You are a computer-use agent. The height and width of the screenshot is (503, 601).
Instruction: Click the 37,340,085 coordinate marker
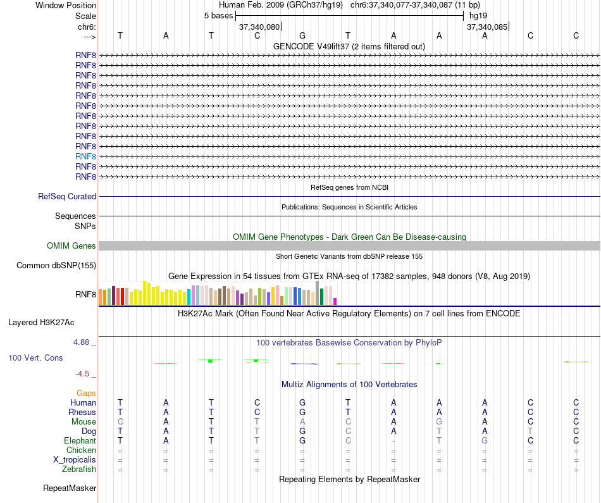tap(487, 27)
